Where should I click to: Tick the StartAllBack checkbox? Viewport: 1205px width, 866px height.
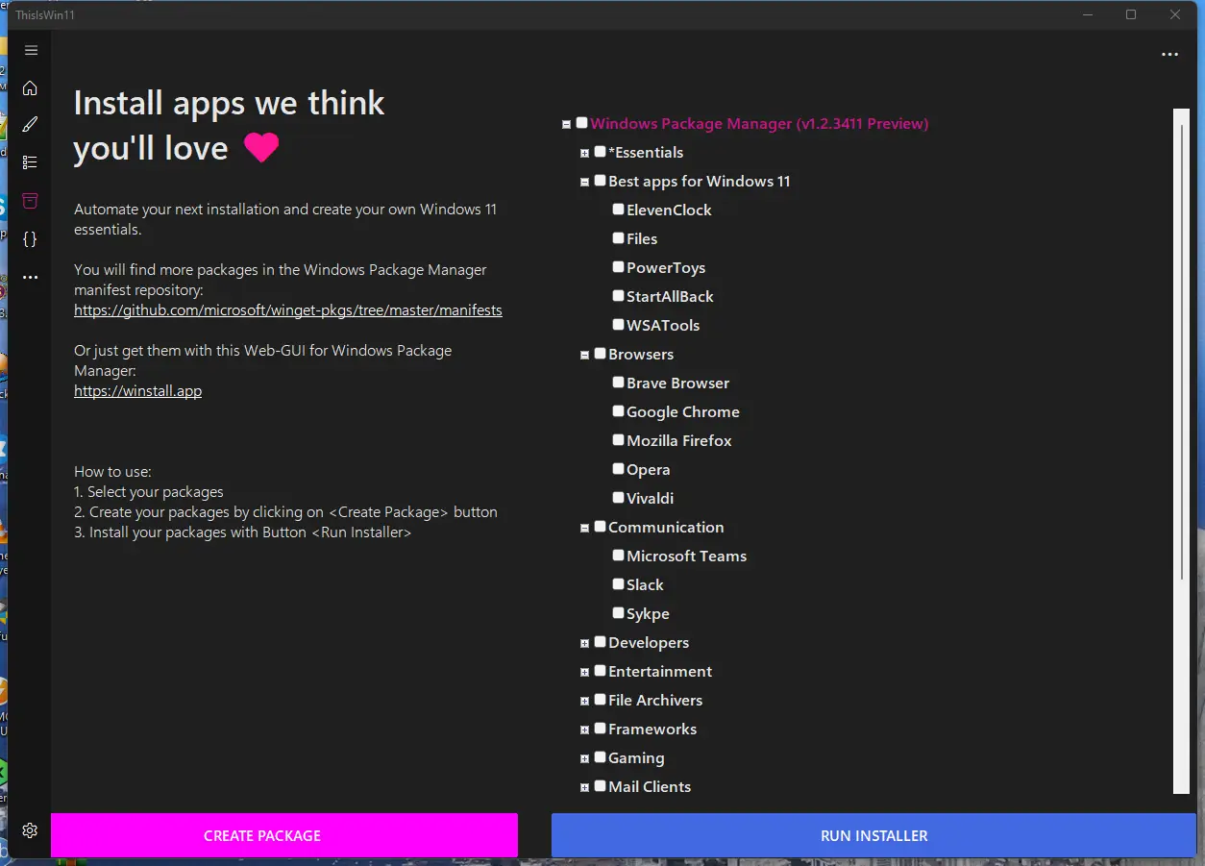[618, 296]
